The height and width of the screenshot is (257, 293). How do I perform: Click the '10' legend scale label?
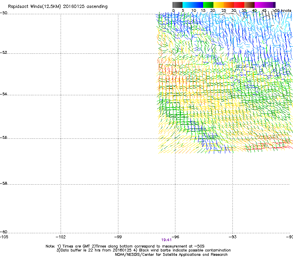click(x=194, y=11)
